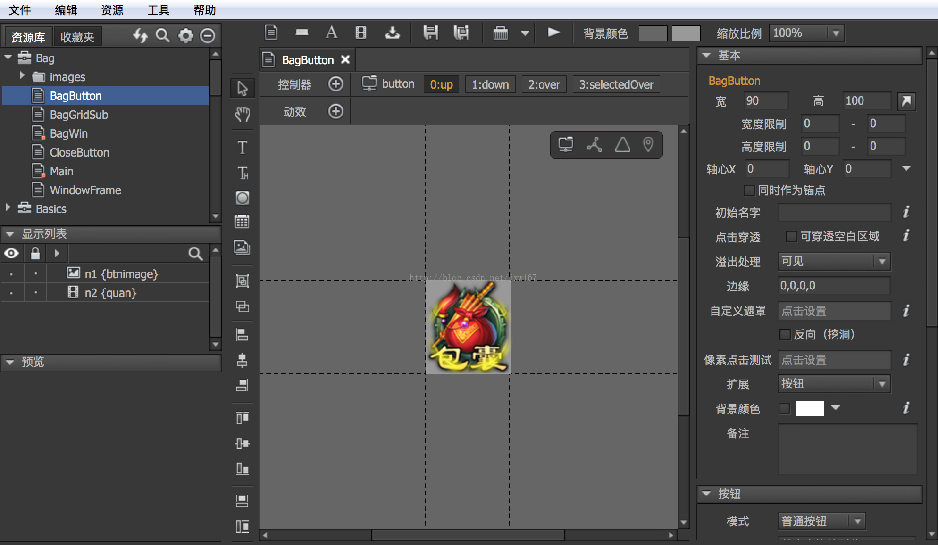
Task: Open the 缩放比例 zoom dropdown
Action: [836, 33]
